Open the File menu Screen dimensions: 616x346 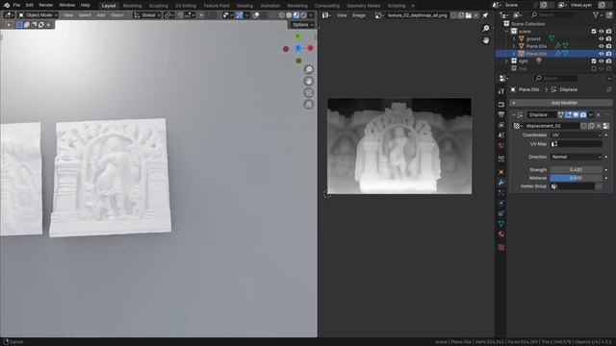tap(16, 5)
